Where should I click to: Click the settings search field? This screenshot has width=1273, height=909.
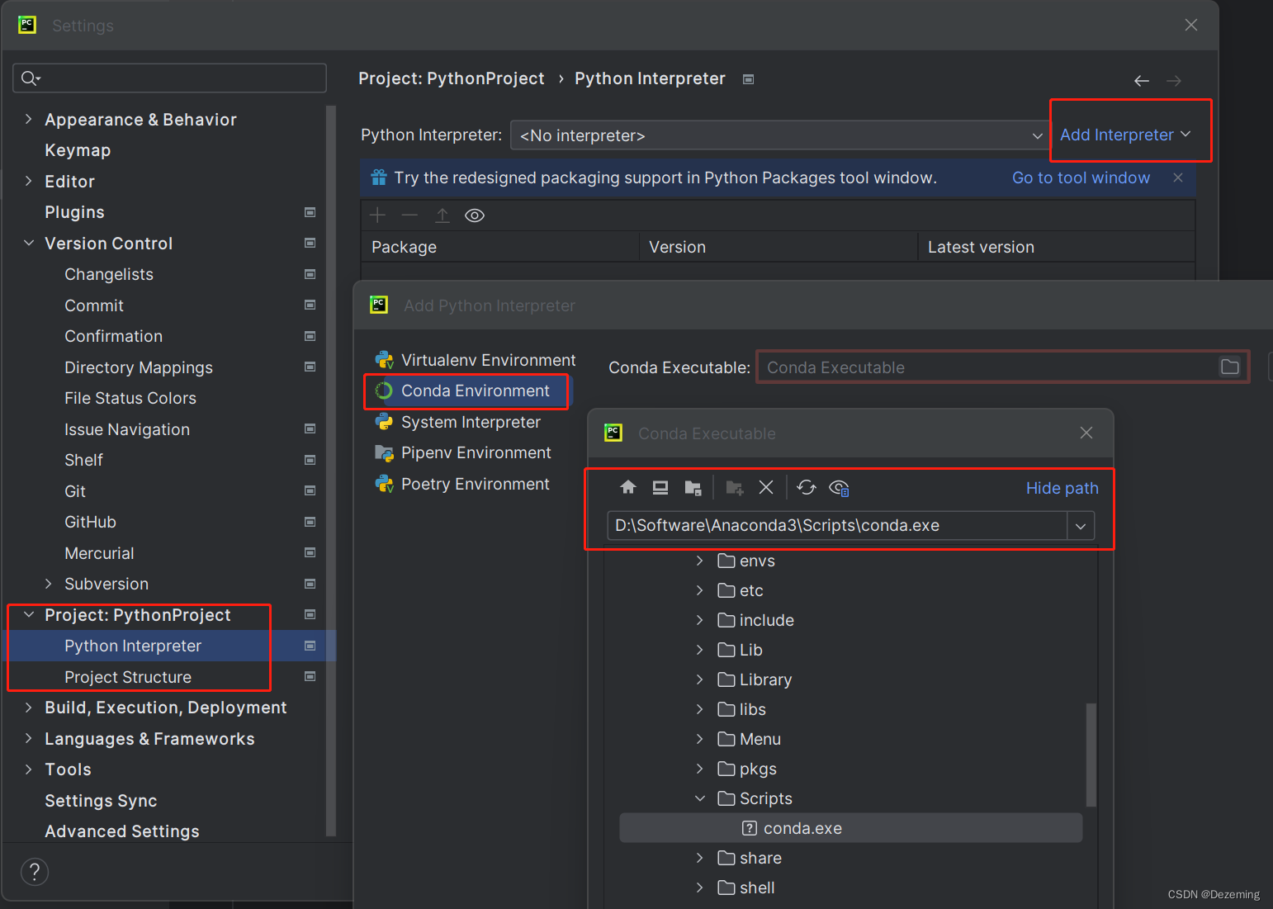169,78
